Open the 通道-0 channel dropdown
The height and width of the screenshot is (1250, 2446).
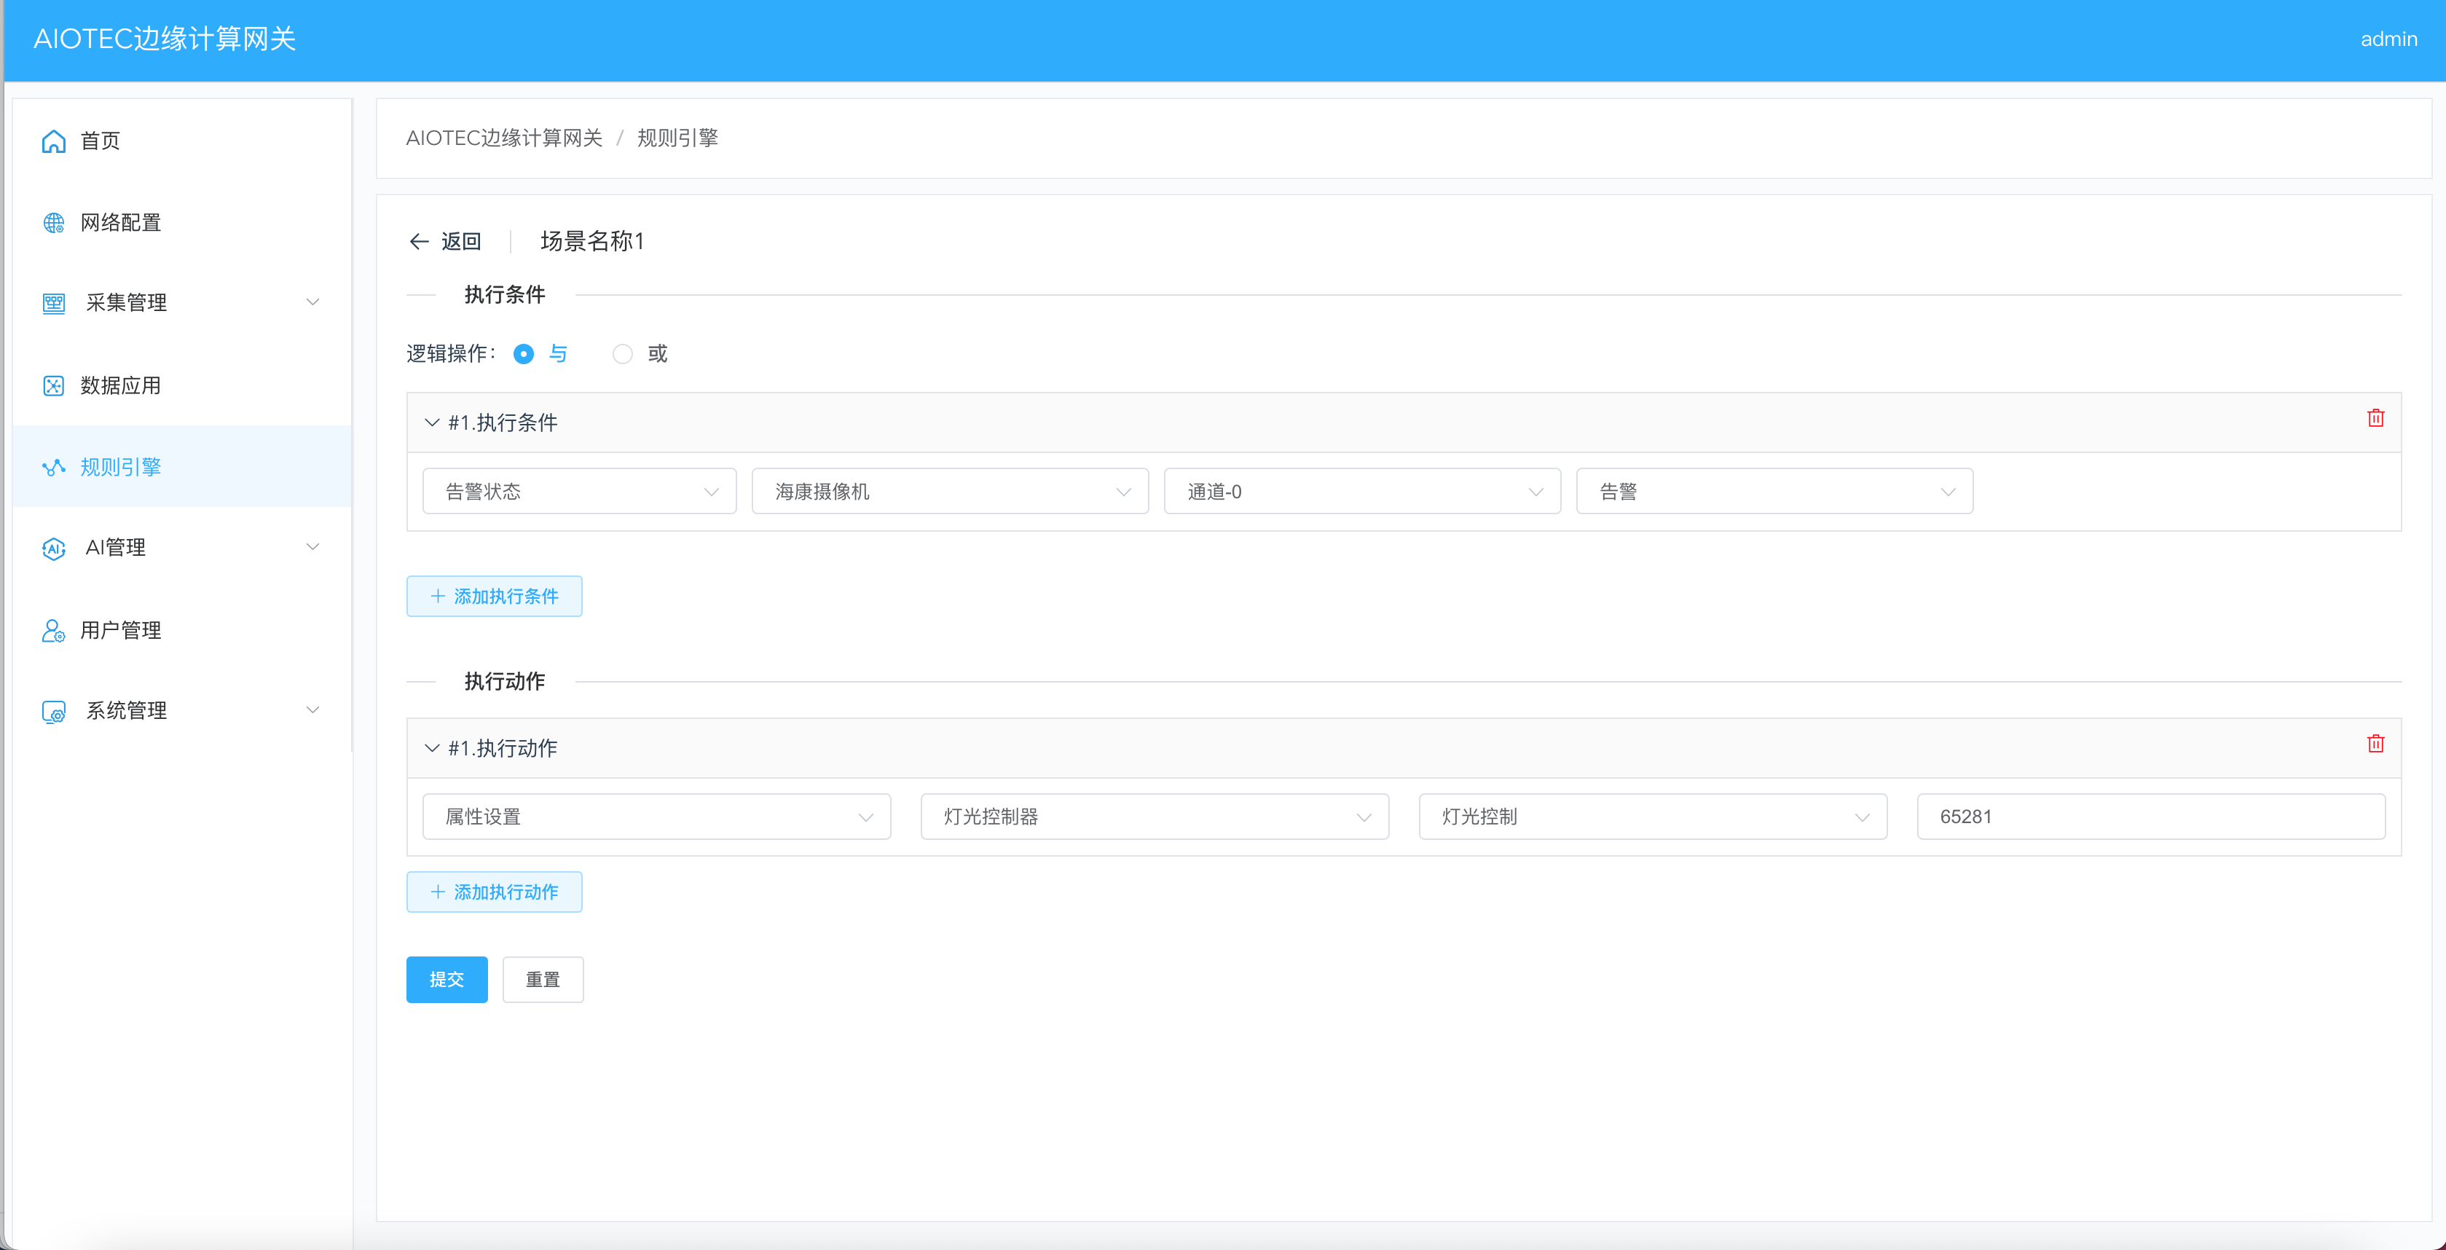click(x=1363, y=491)
